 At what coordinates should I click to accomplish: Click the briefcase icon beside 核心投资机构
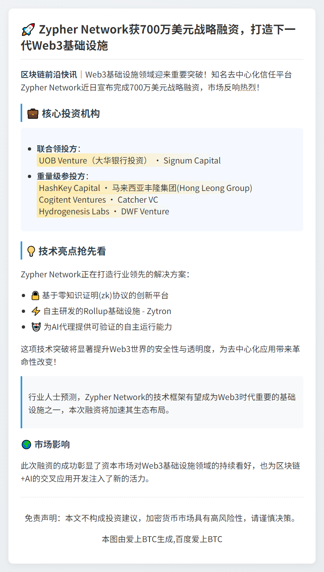tap(33, 114)
